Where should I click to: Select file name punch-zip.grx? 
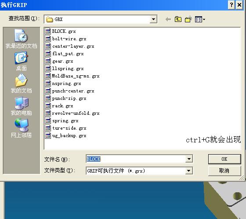[69, 99]
